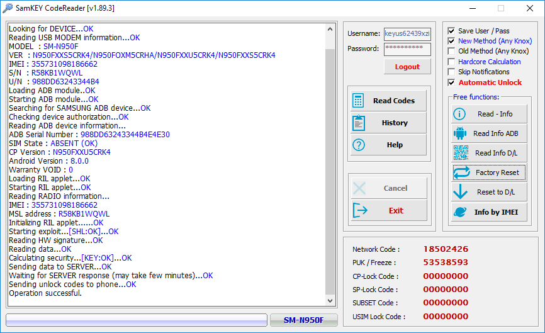
Task: Click the progress bar at bottom
Action: (137, 320)
